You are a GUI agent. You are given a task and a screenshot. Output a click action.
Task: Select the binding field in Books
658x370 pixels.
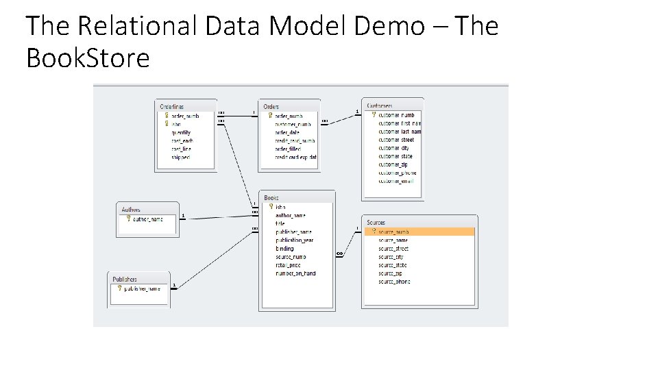coord(284,248)
